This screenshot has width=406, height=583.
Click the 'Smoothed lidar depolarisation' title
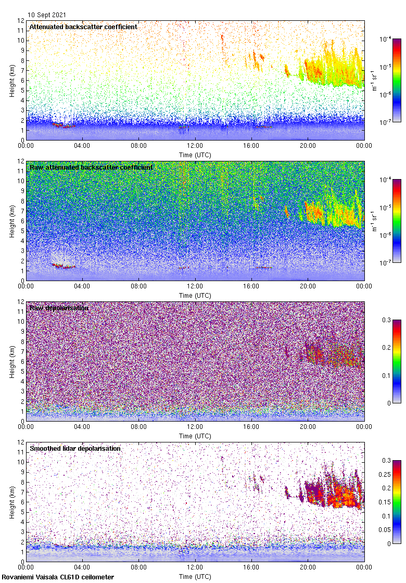pyautogui.click(x=75, y=449)
